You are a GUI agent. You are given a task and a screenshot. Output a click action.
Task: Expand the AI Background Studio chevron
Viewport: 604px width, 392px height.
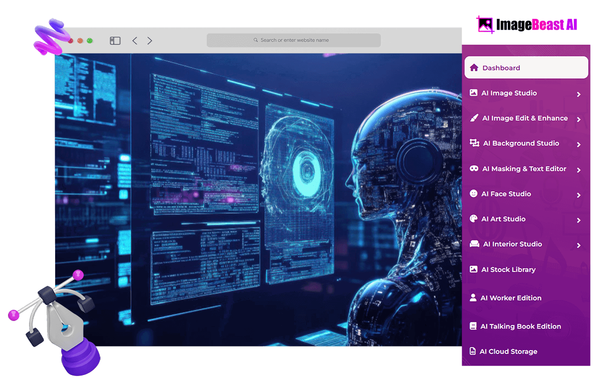coord(578,144)
